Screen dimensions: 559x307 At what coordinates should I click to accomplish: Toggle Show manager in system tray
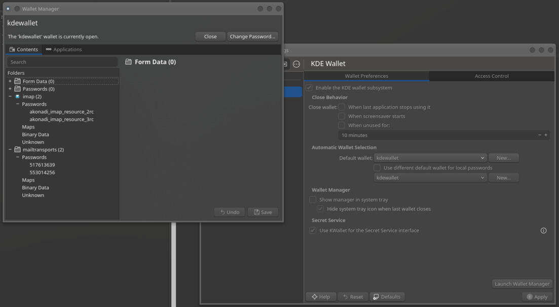[313, 200]
